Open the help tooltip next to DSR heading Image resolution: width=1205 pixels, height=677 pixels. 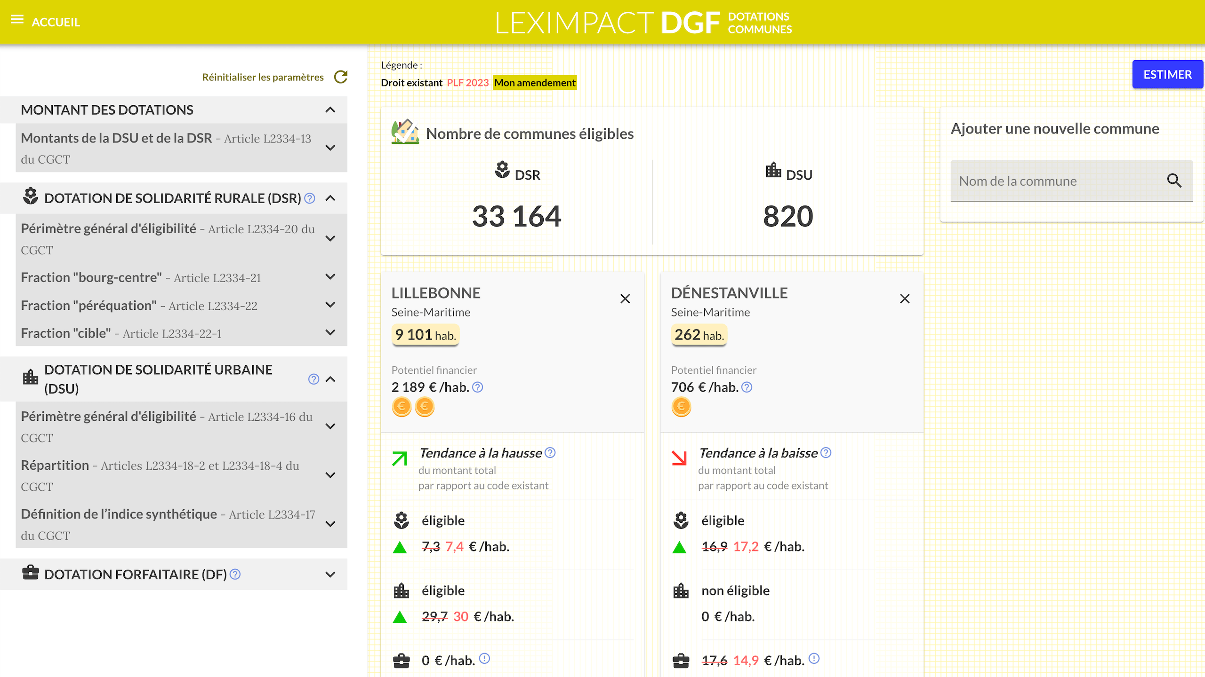point(309,198)
